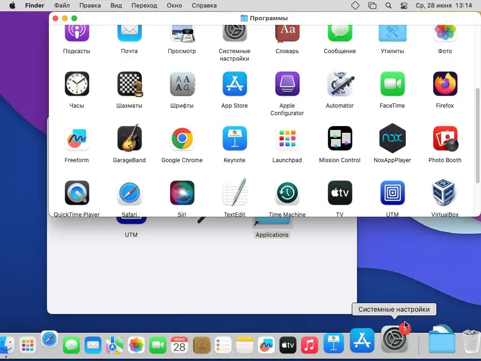Select the QuickTime Player icon
The height and width of the screenshot is (361, 481).
coord(77,193)
